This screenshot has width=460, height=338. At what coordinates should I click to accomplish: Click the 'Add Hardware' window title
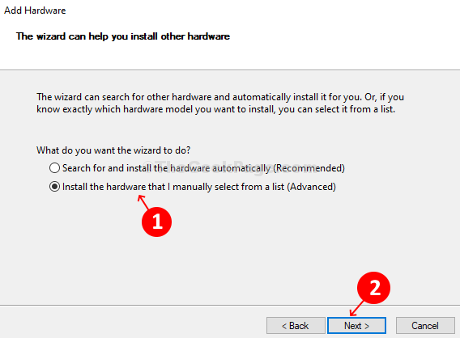tap(35, 11)
